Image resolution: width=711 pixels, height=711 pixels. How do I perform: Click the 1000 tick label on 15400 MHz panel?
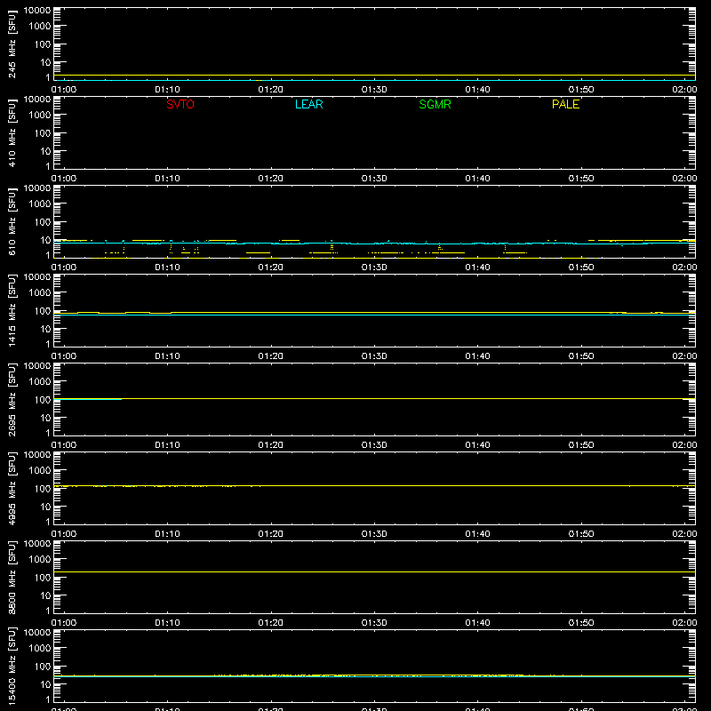[40, 649]
